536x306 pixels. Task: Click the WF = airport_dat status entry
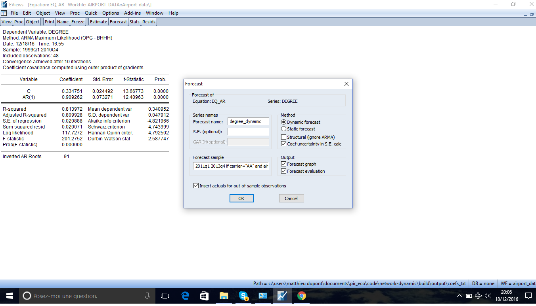pos(517,283)
